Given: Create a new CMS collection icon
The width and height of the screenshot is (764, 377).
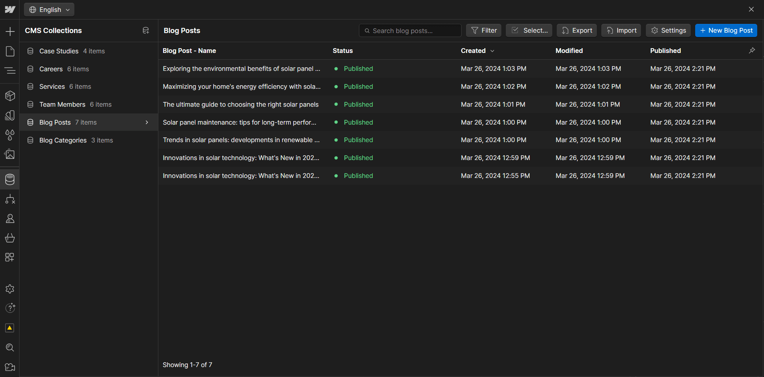Looking at the screenshot, I should [x=146, y=31].
